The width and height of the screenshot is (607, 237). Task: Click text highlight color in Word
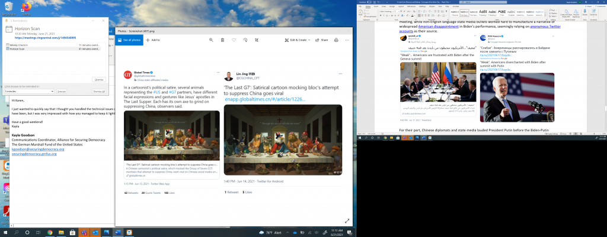tap(407, 15)
